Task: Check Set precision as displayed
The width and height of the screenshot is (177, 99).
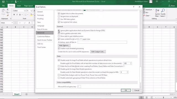Action: point(59,16)
